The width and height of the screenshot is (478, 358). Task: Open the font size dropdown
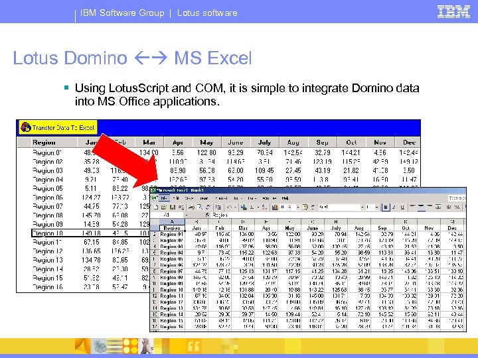pyautogui.click(x=377, y=208)
